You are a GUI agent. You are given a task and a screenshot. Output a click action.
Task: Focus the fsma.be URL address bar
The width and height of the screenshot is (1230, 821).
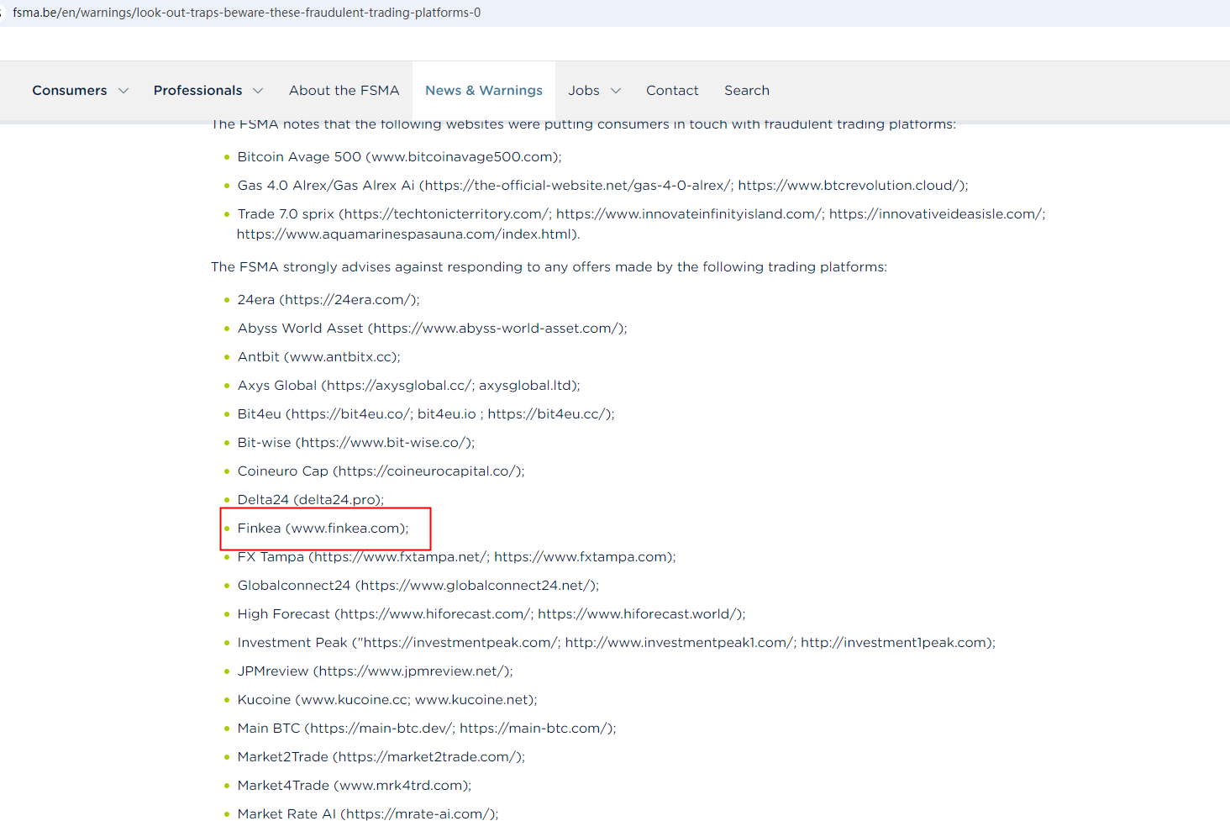pyautogui.click(x=246, y=13)
